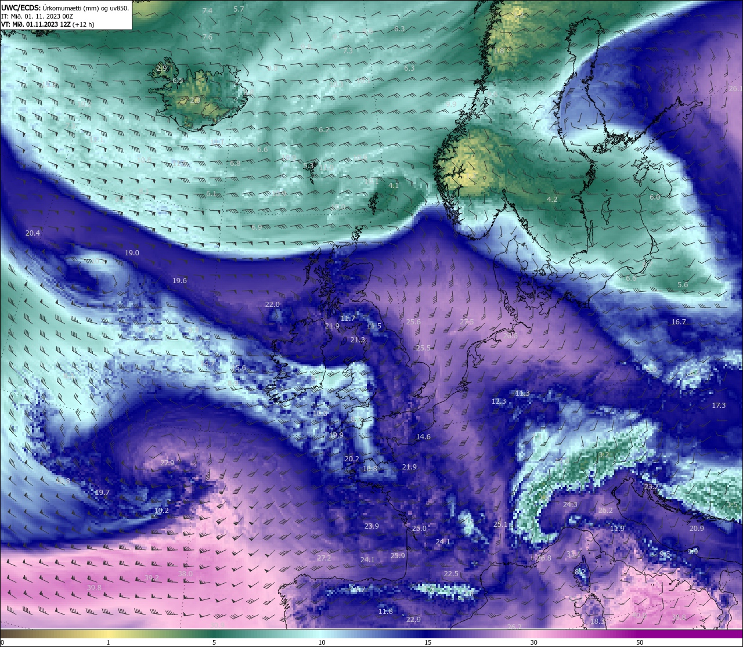Click the 10 tick on the color scale
Image resolution: width=743 pixels, height=647 pixels.
(321, 642)
